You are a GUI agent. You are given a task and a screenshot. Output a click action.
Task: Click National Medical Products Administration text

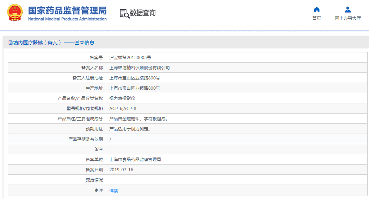67,19
